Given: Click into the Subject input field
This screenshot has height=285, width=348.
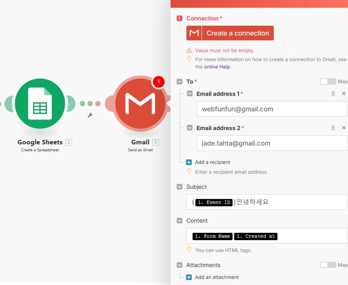Looking at the screenshot, I should point(267,202).
